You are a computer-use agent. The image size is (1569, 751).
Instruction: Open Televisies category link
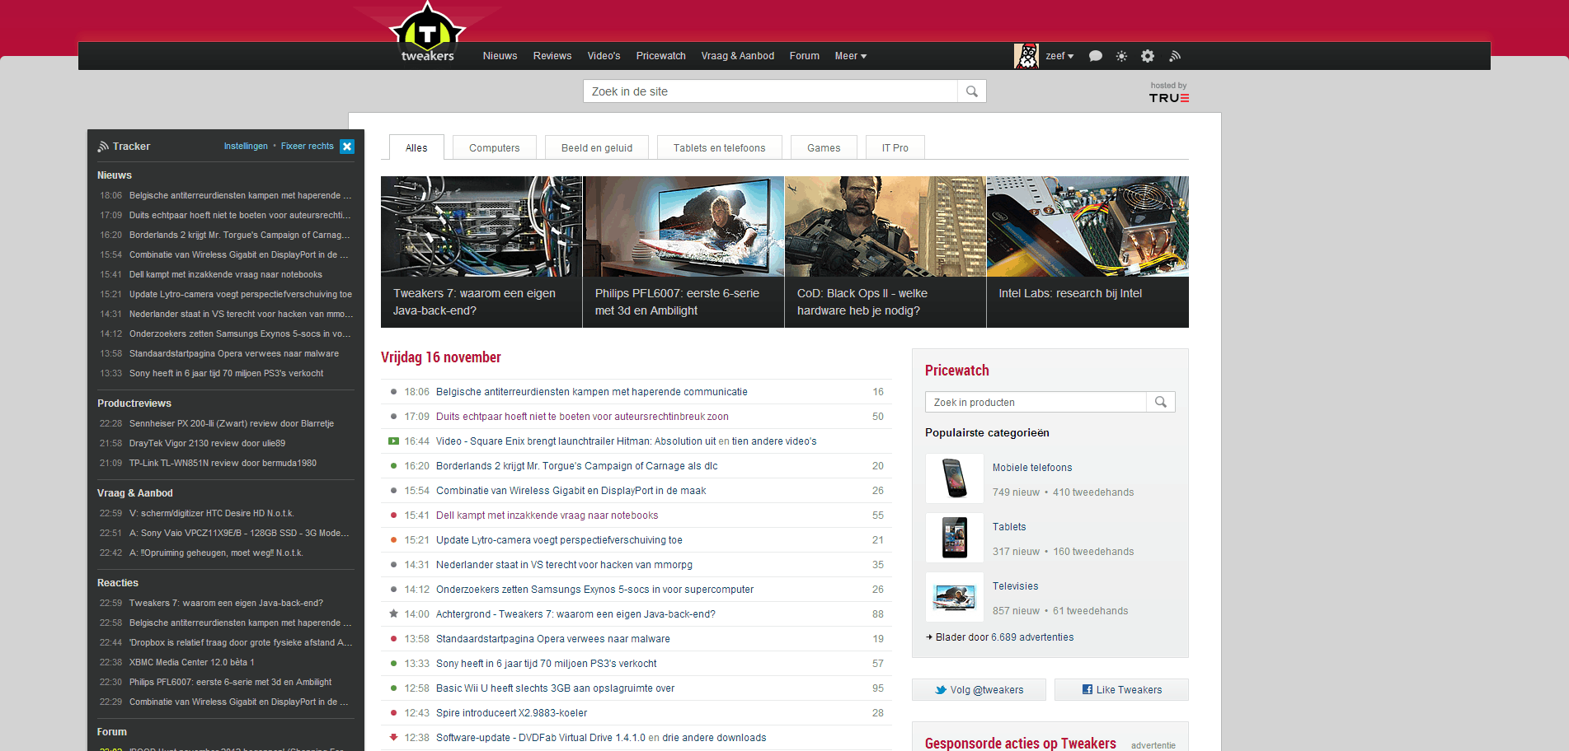[x=1015, y=586]
